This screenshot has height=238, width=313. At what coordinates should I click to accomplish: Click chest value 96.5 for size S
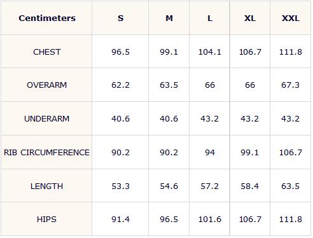click(x=120, y=52)
